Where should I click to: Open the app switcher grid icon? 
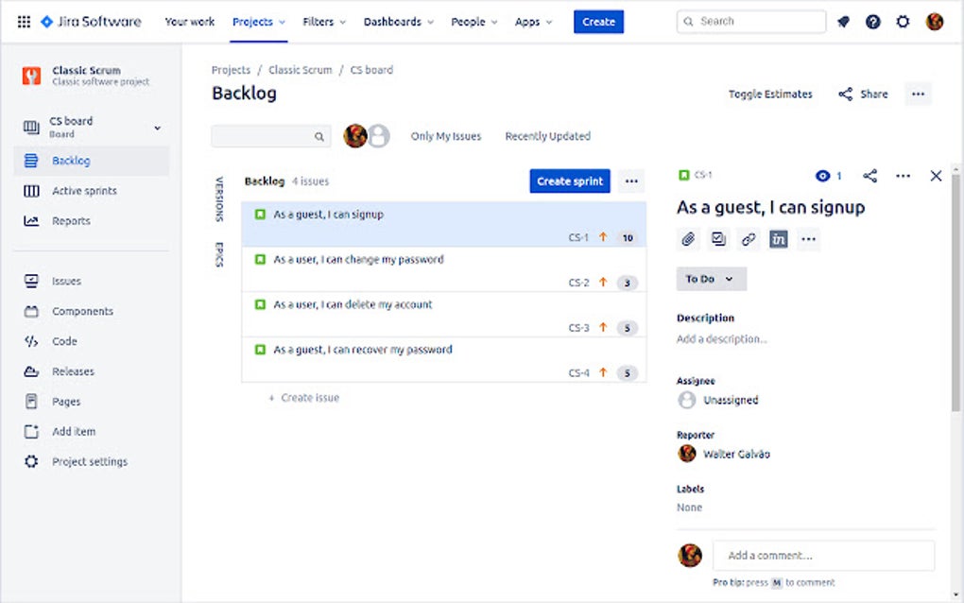pos(23,21)
